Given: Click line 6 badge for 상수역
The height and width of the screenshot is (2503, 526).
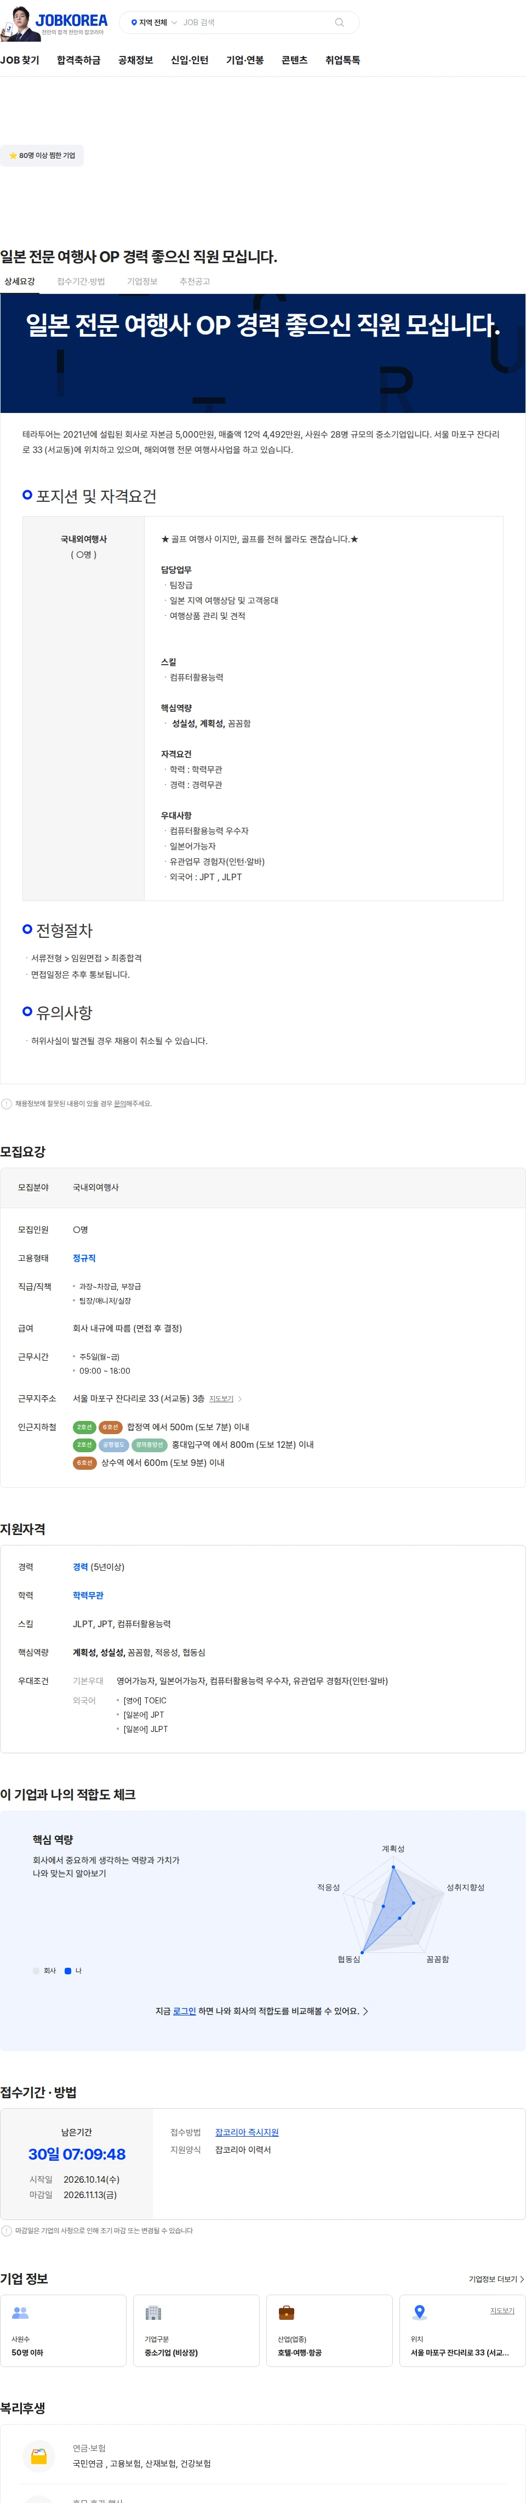Looking at the screenshot, I should [x=84, y=1462].
